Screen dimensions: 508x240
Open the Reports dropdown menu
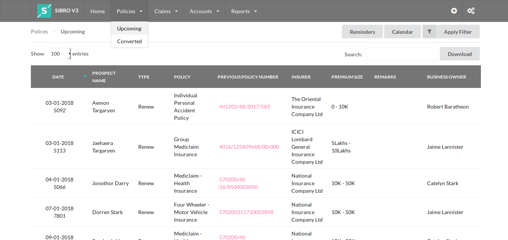click(x=244, y=11)
